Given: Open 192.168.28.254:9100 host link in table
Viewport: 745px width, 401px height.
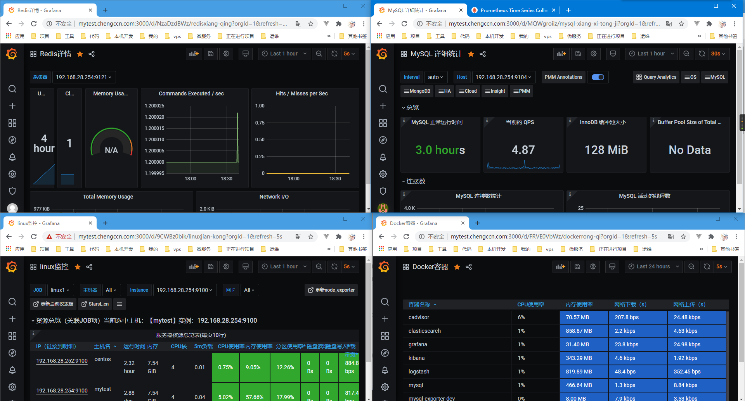Looking at the screenshot, I should [x=62, y=391].
